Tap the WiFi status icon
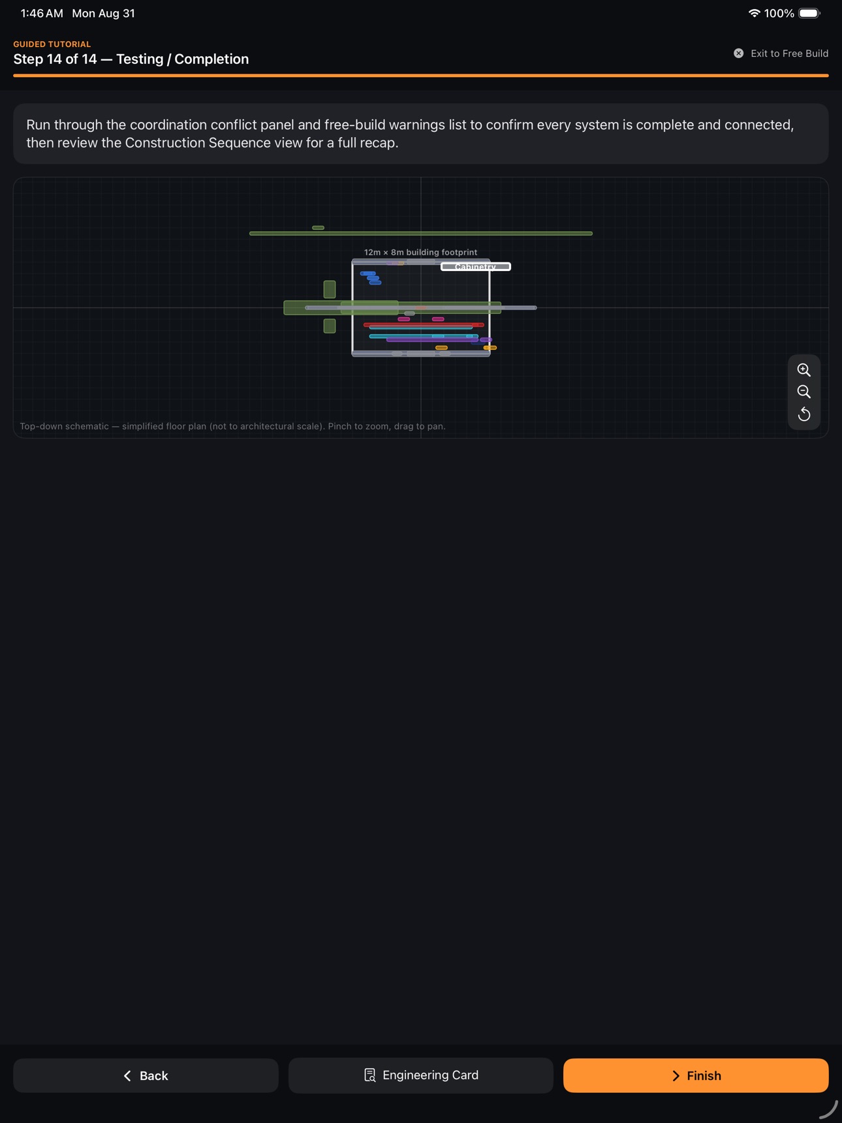Image resolution: width=842 pixels, height=1123 pixels. pyautogui.click(x=754, y=13)
